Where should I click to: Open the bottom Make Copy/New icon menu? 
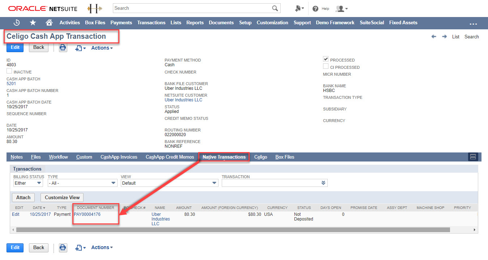(x=80, y=248)
